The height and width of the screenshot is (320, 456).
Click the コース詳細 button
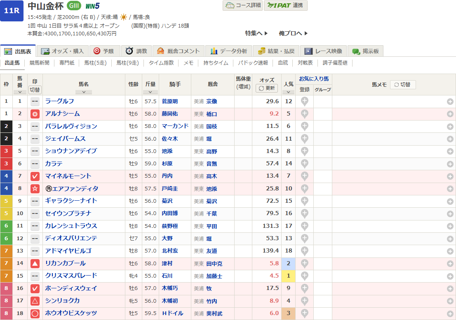point(242,5)
